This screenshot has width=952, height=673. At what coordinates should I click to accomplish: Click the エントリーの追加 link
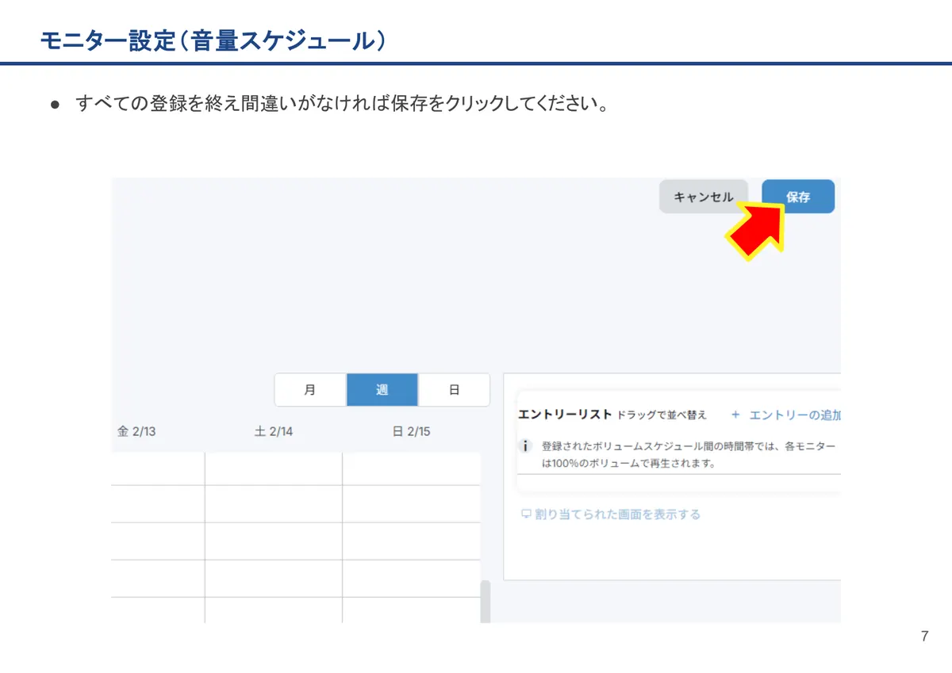795,415
